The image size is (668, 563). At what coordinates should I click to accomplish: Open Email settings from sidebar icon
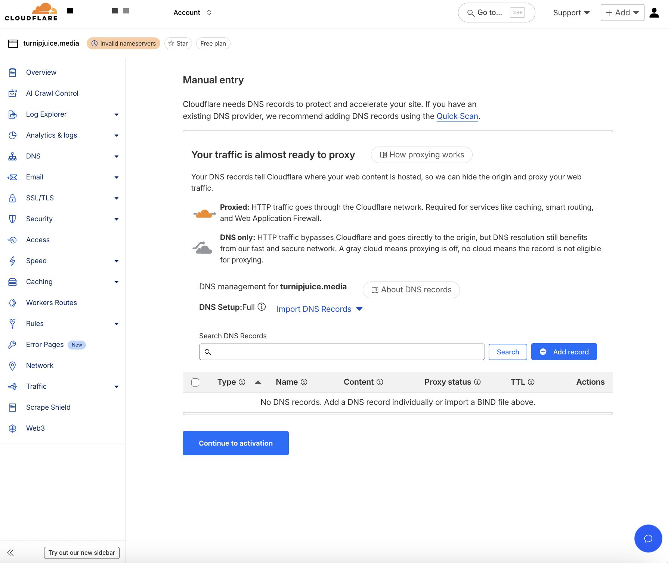(x=12, y=177)
